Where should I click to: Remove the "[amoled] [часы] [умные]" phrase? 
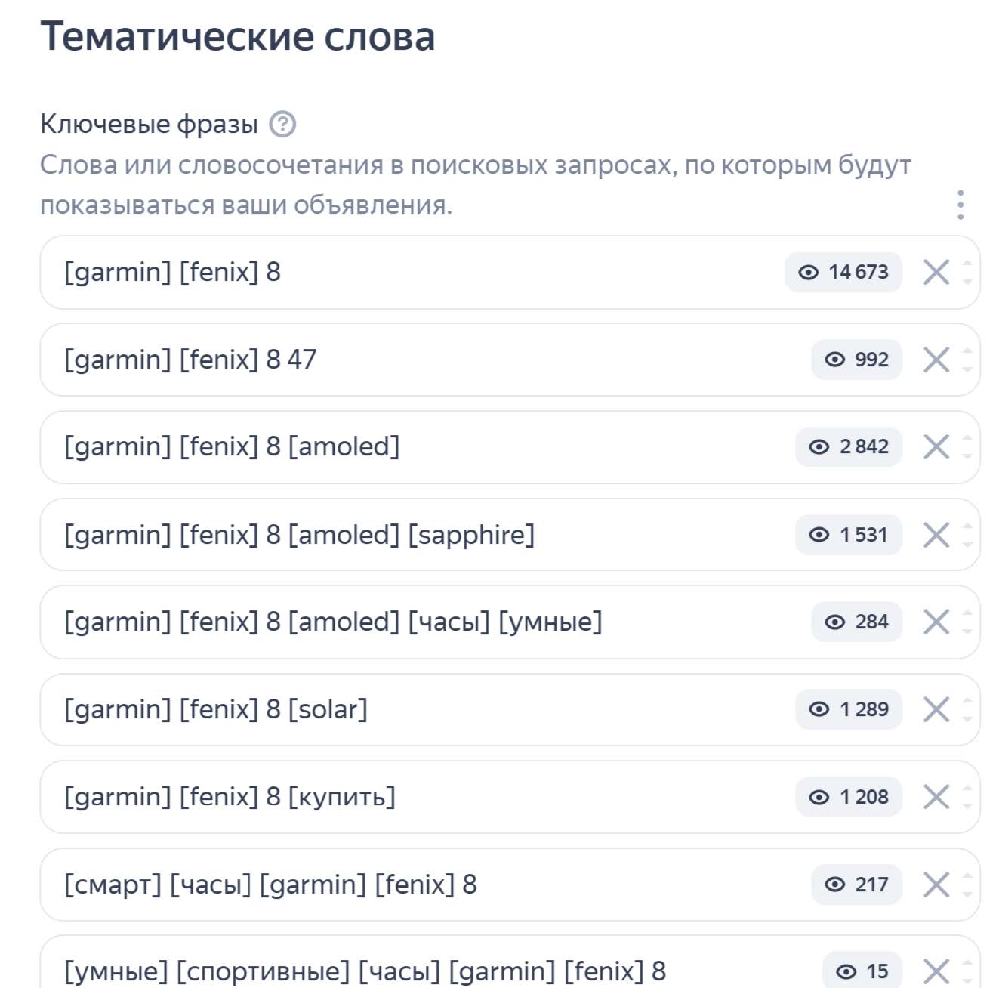coord(936,622)
